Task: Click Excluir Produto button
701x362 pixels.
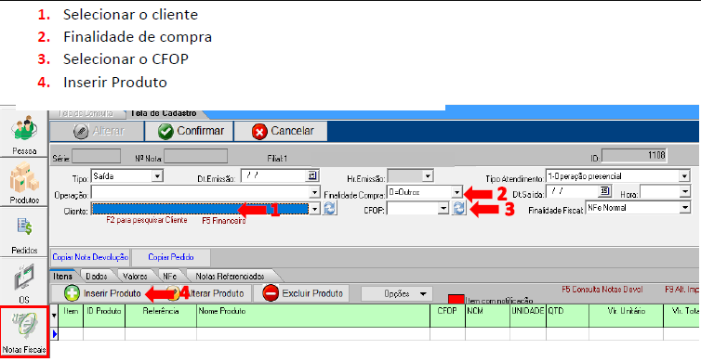Action: (x=302, y=293)
